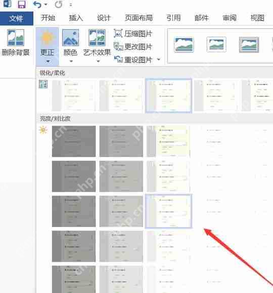Screen dimensions: 273x293
Task: Expand the 艺术效果 dropdown arrow
Action: click(98, 61)
